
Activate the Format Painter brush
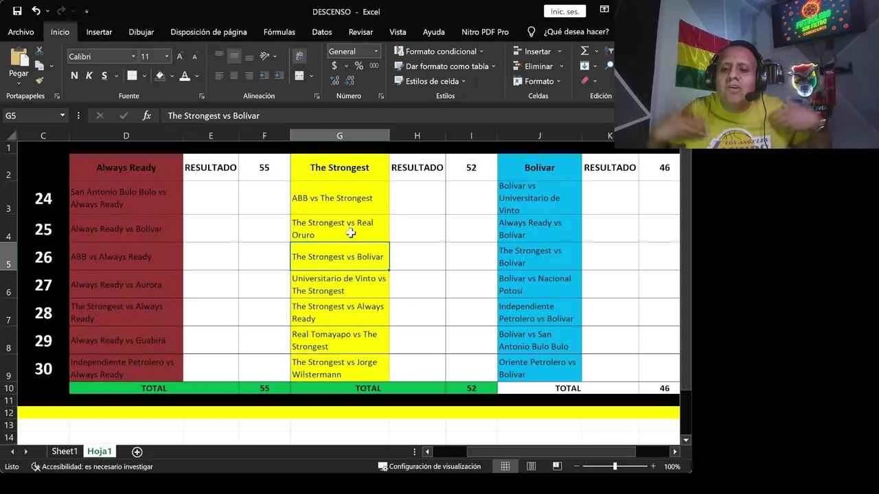pyautogui.click(x=39, y=80)
